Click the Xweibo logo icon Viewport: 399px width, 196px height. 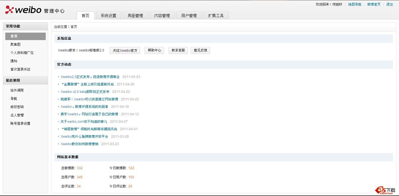tap(9, 10)
